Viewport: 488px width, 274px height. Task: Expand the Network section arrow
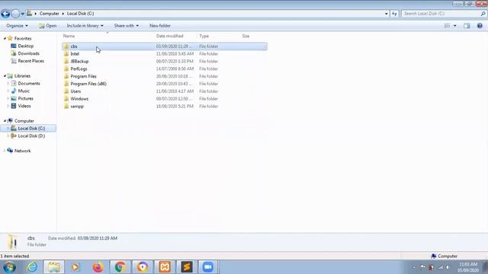[5, 151]
